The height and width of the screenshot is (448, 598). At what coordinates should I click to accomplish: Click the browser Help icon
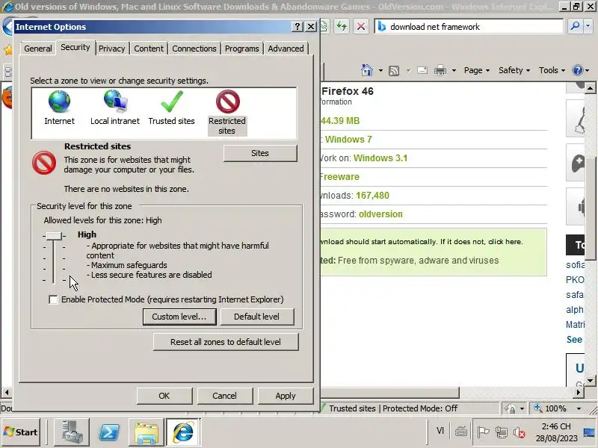(578, 70)
